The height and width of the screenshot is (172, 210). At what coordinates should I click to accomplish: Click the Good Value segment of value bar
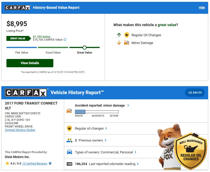tap(53, 48)
